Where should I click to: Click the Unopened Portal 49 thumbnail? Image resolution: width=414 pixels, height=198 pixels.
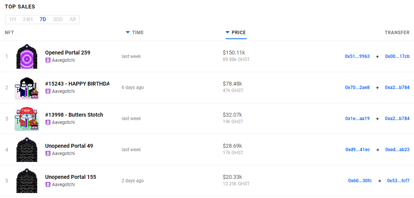pos(27,150)
